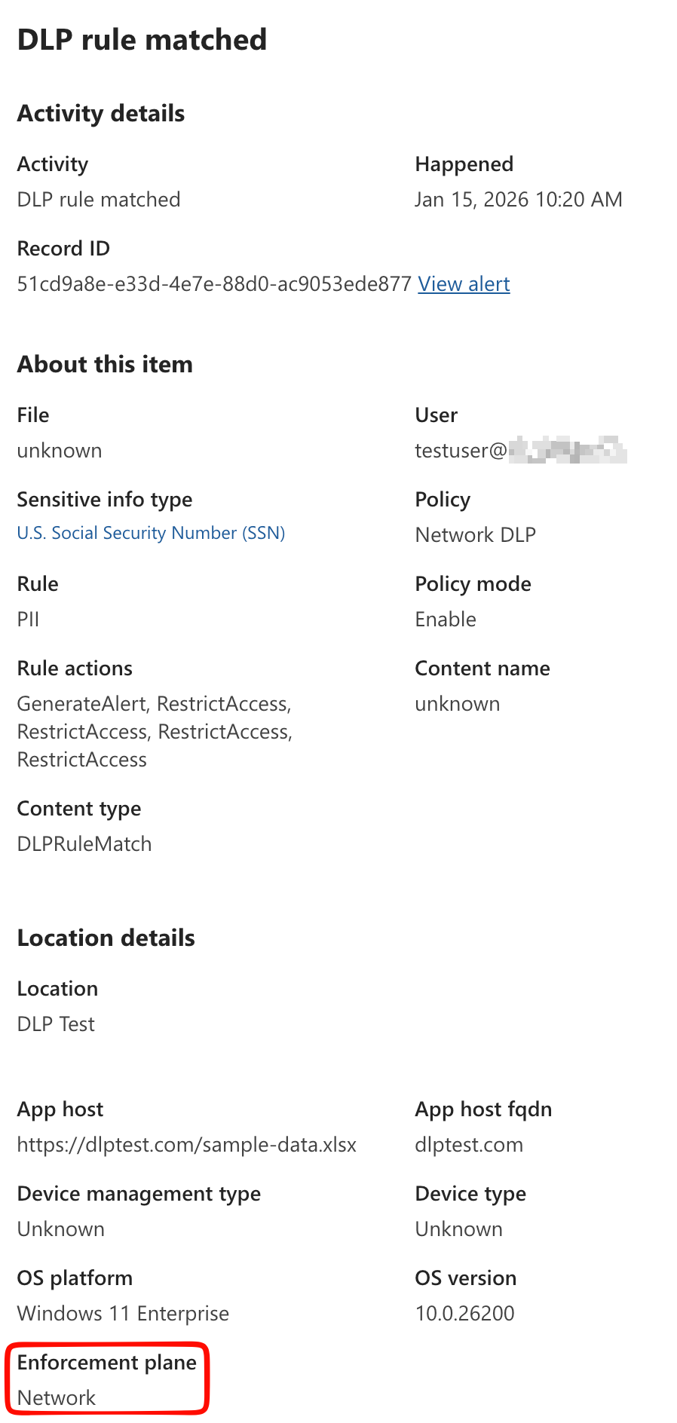
Task: Select the 10.0.26200 OS version value
Action: [x=464, y=1313]
